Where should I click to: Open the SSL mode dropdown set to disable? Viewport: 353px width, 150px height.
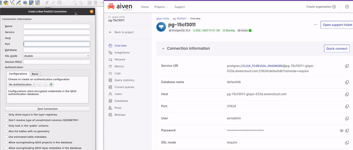[x=57, y=56]
